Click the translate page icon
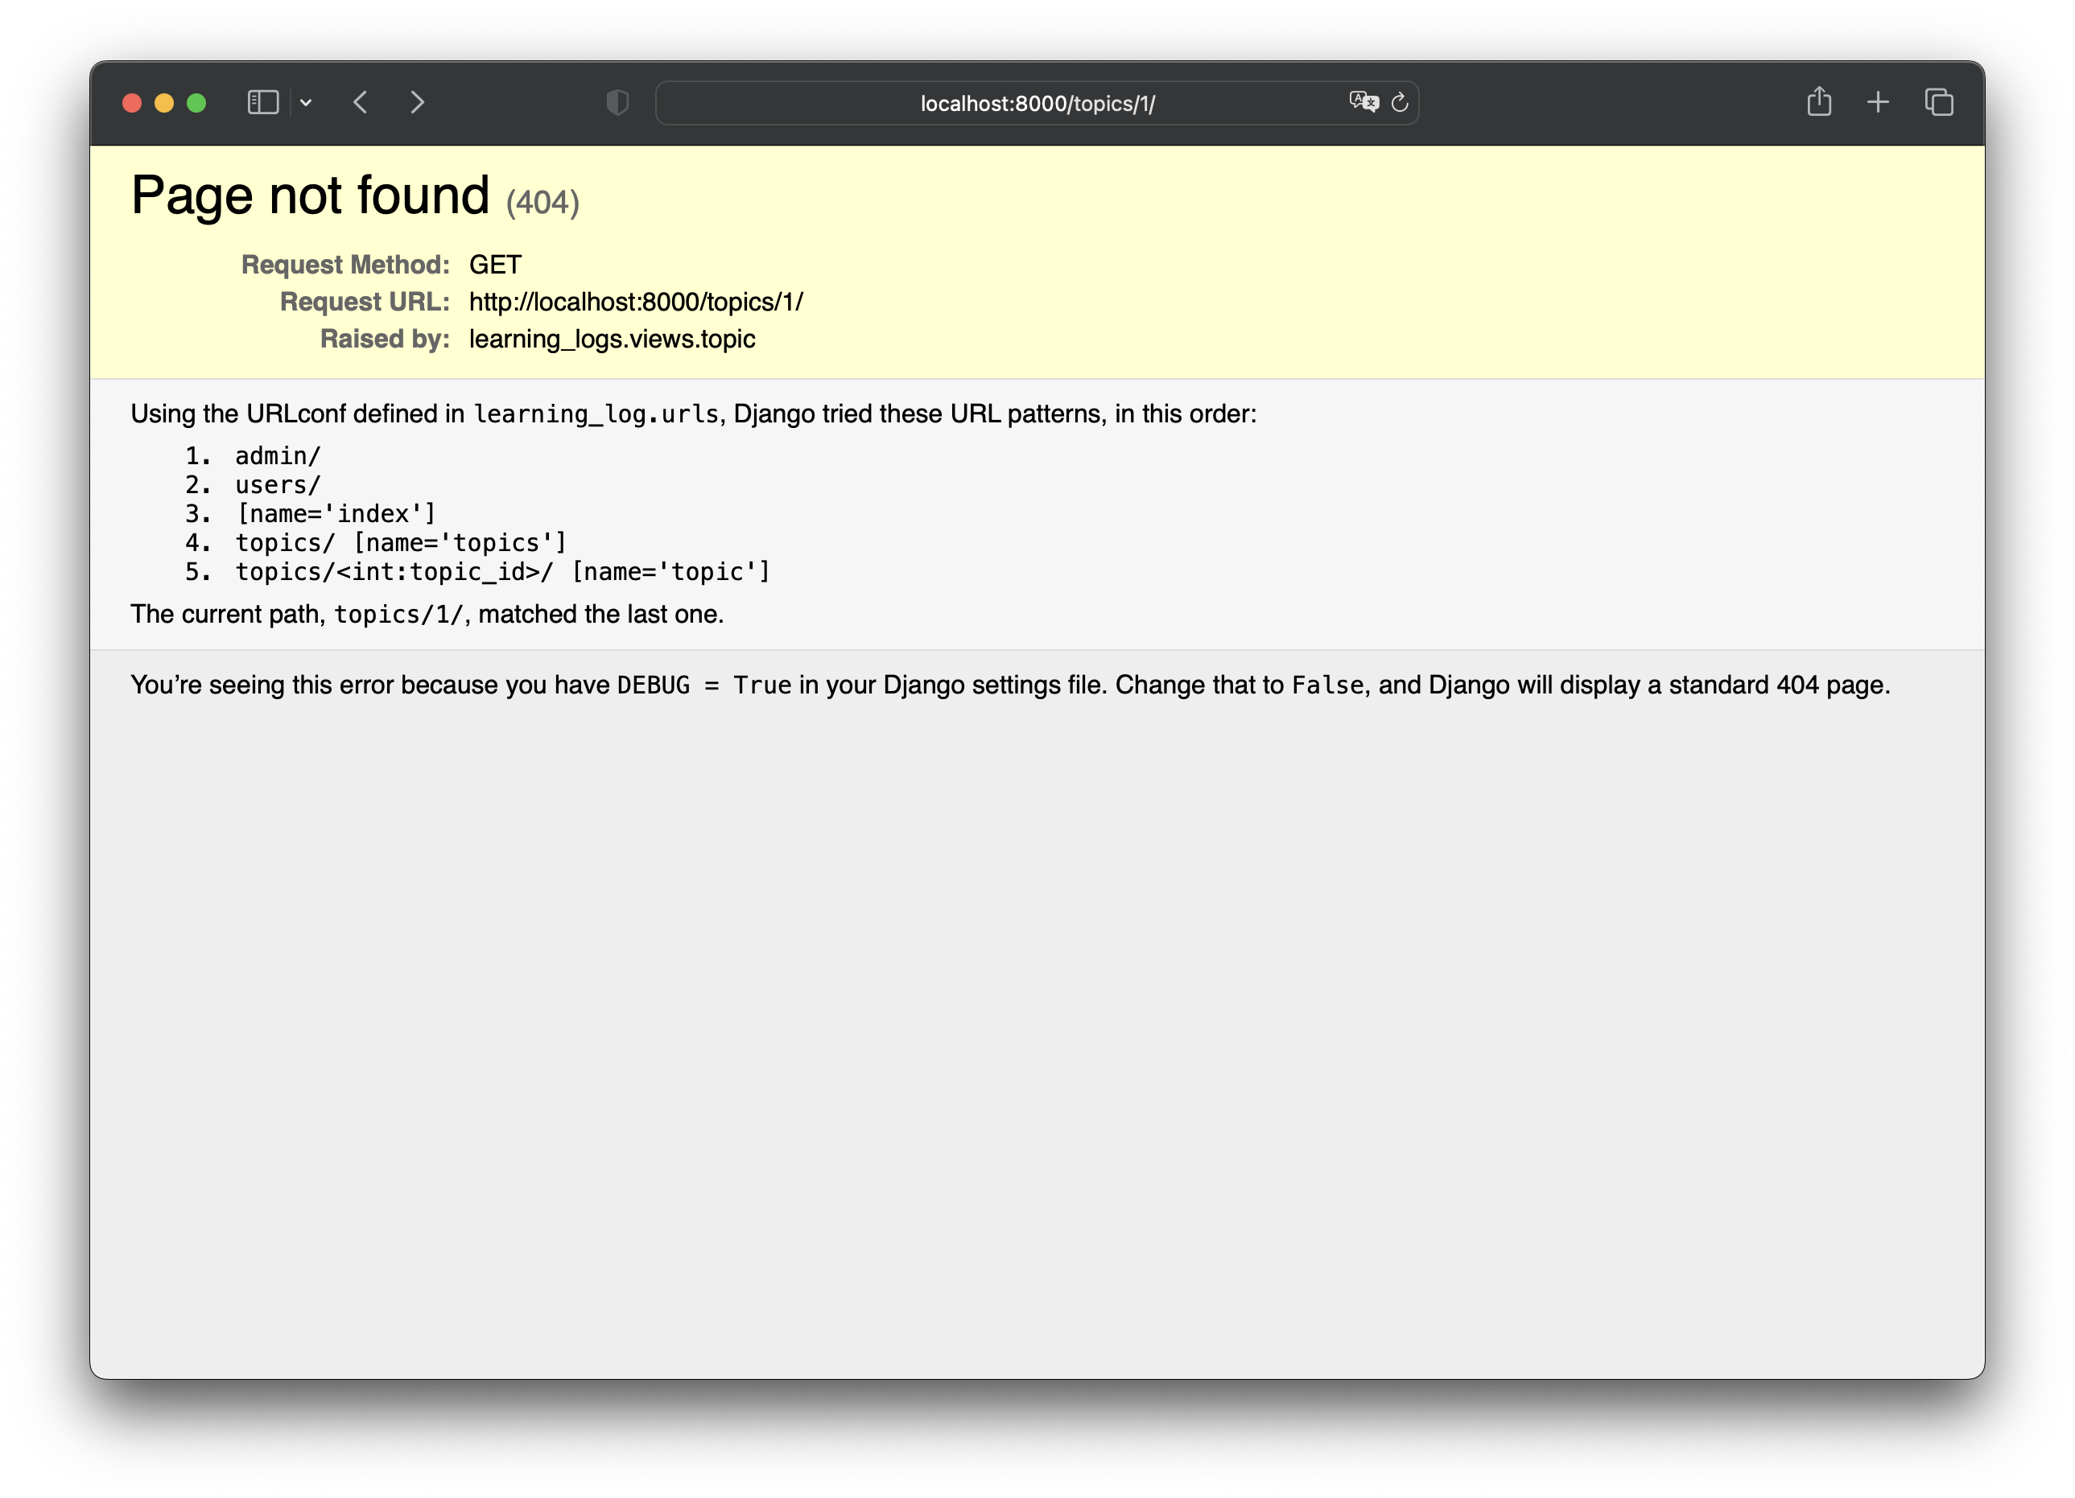 pyautogui.click(x=1363, y=102)
